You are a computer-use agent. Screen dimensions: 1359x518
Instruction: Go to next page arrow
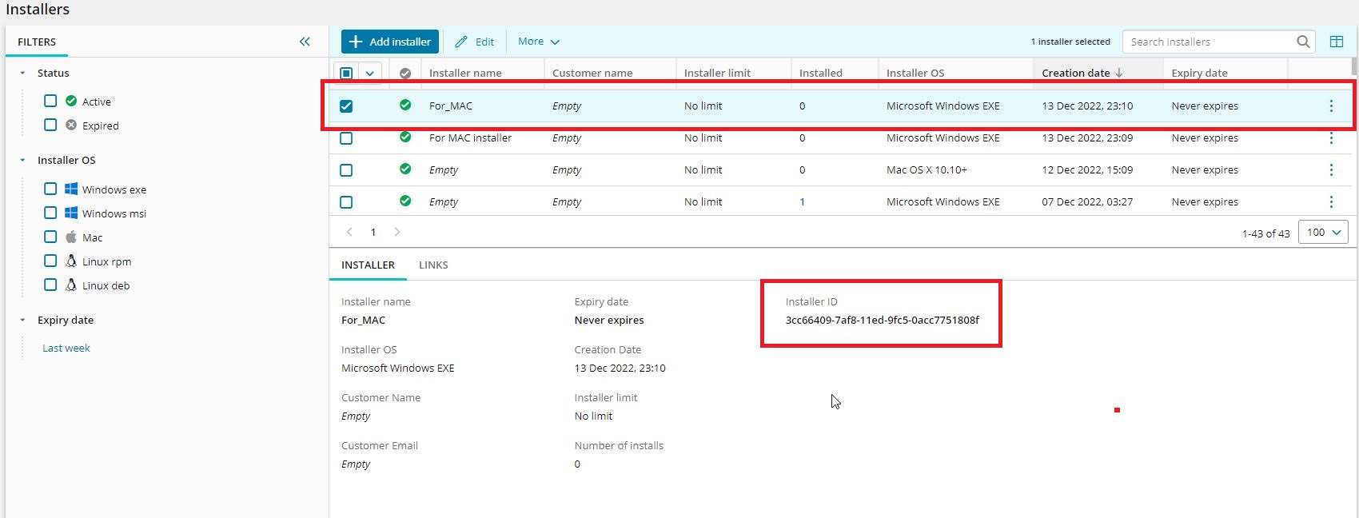click(x=397, y=233)
